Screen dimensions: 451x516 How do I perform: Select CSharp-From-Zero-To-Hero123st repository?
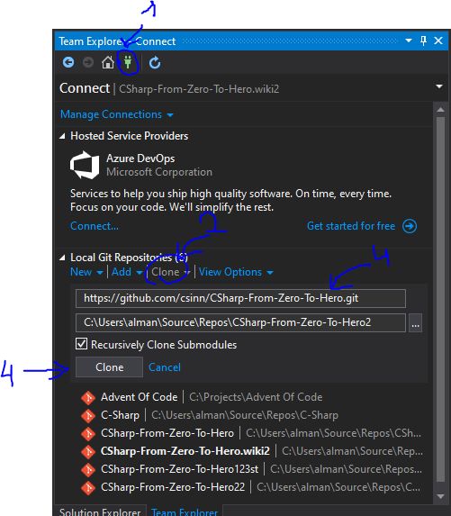coord(252,469)
